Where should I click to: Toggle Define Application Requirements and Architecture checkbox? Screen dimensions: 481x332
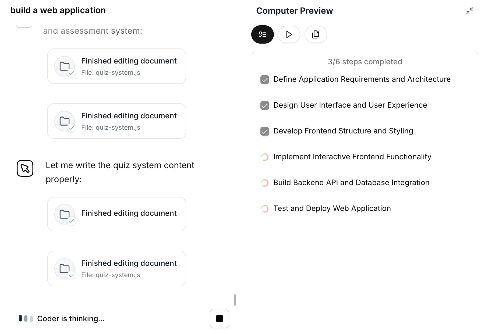click(265, 80)
